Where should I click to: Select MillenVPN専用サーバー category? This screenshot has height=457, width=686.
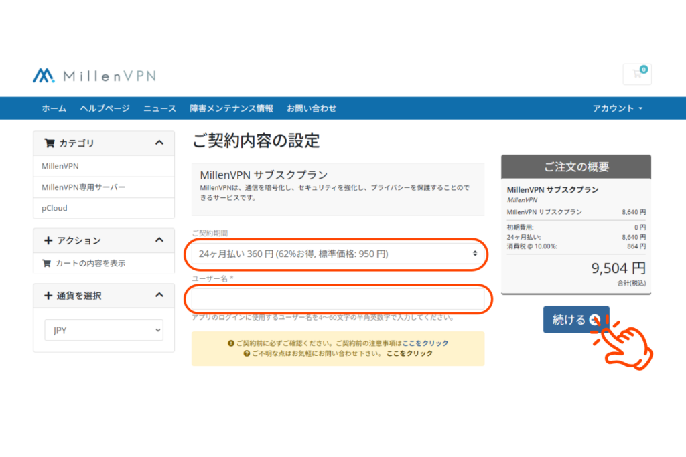point(83,187)
